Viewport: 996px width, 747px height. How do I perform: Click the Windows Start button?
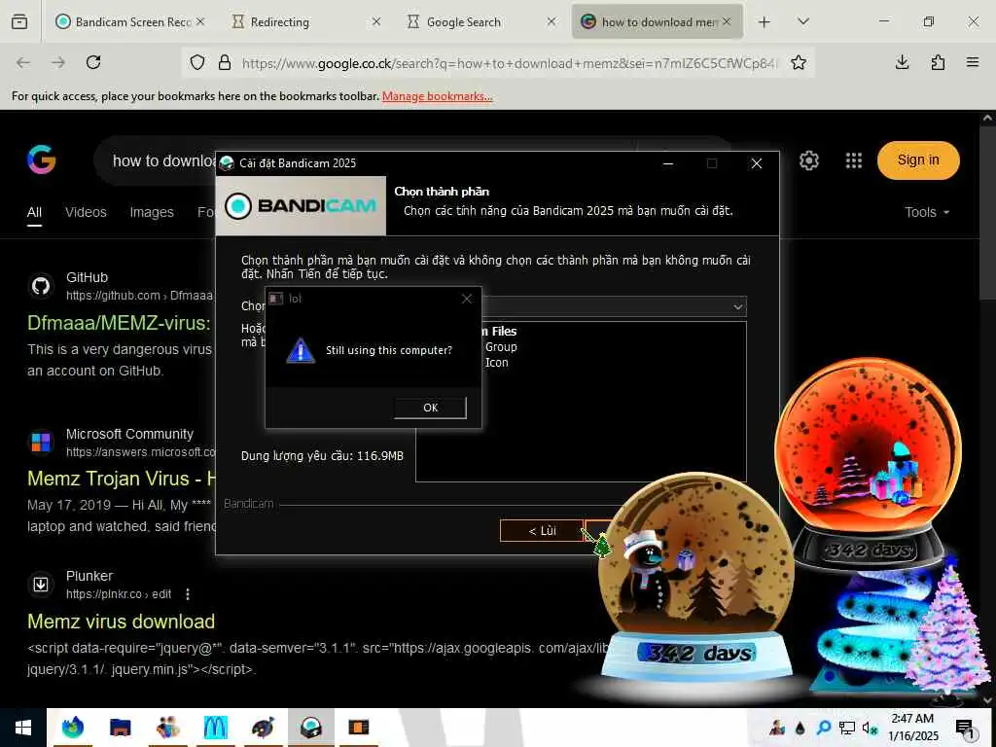point(23,728)
